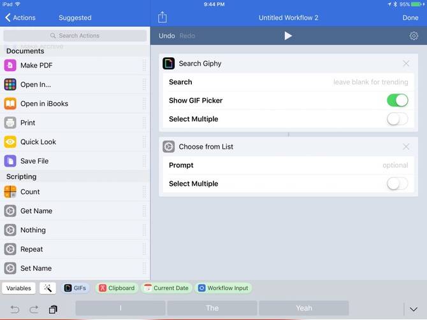The image size is (427, 320).
Task: Select the Get Name action icon
Action: 10,211
